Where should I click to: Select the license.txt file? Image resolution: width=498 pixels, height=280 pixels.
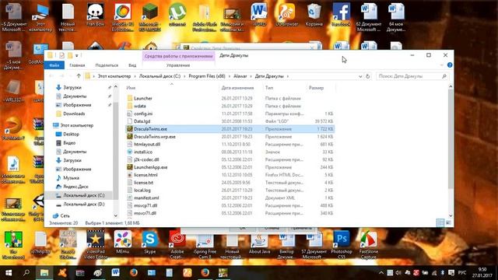tap(143, 183)
